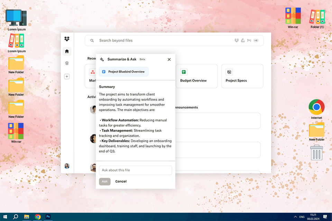Select New Folder below the Internet icon
Screen dimensions: 332x221
[x=316, y=132]
